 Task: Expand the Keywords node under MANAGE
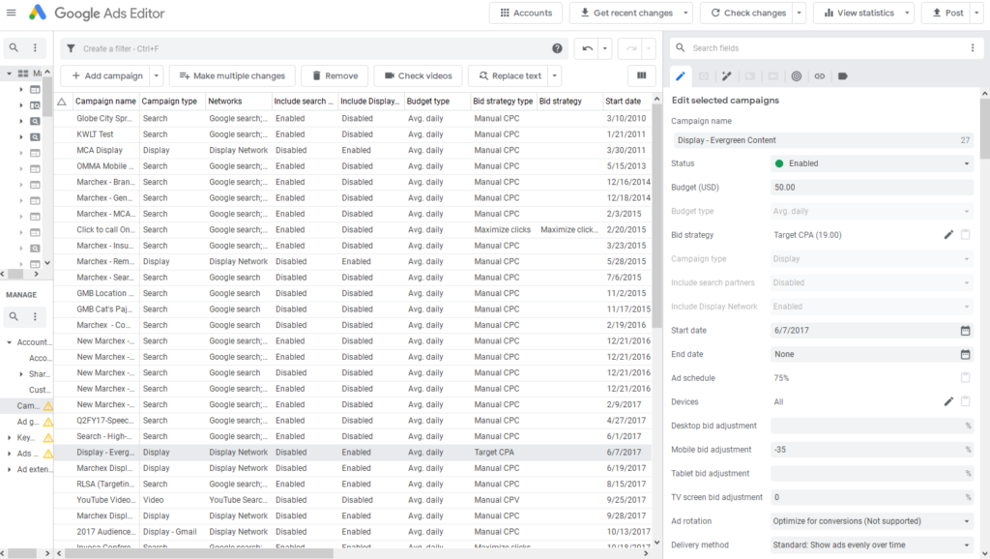click(x=9, y=438)
